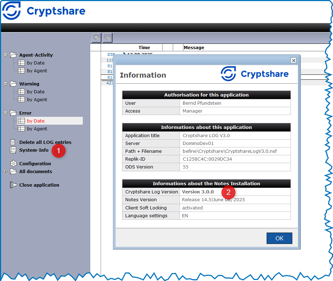333x281 pixels.
Task: Click the Message column header
Action: click(x=194, y=47)
